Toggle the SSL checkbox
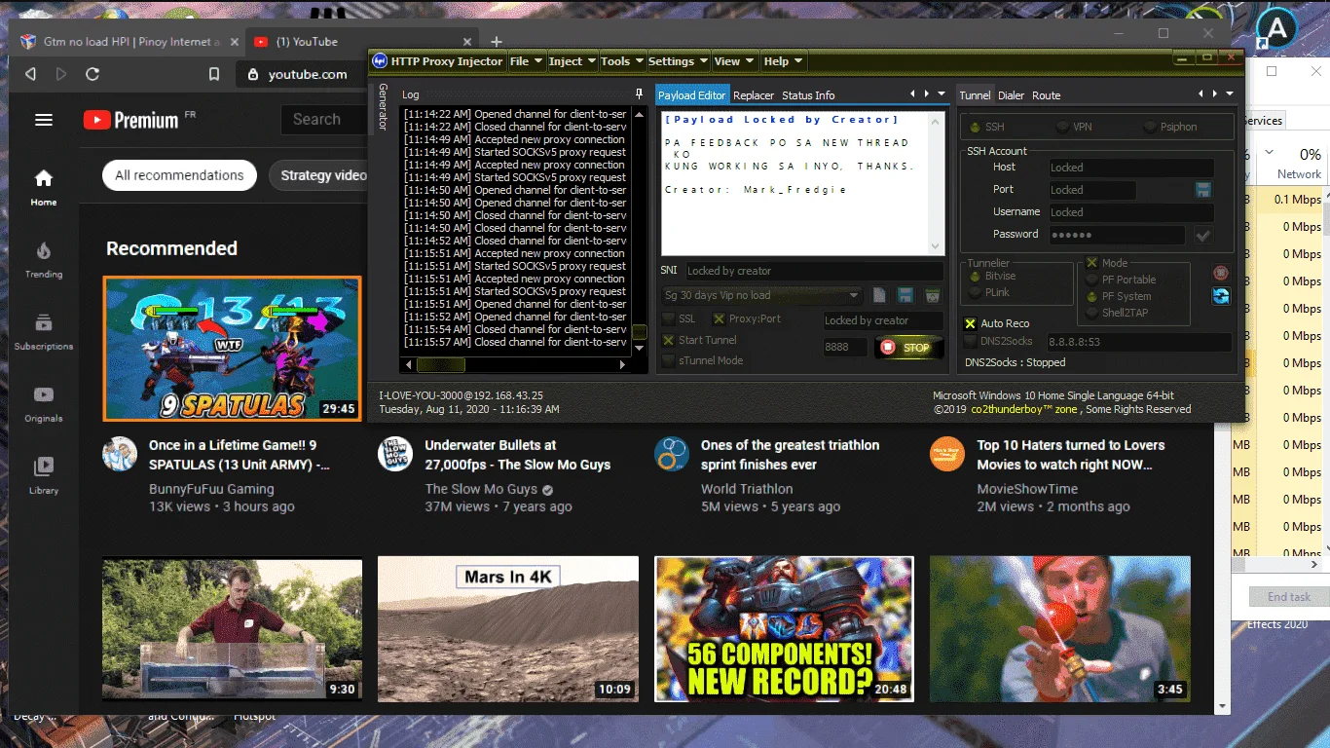Image resolution: width=1330 pixels, height=748 pixels. tap(668, 318)
